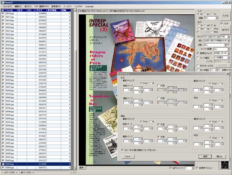Toggle the 実換時プレビュー checkbox
The height and width of the screenshot is (175, 232).
pos(197,168)
